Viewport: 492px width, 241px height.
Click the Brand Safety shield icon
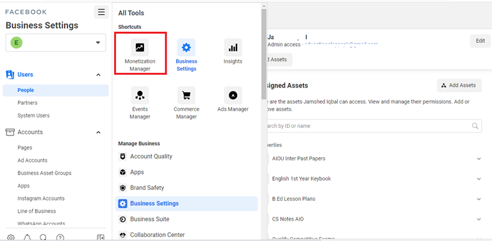pyautogui.click(x=123, y=188)
